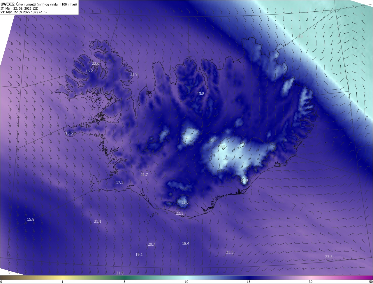Screen dimensions: 373x284
Task: Click the 23.5 value in the southeast
Action: pos(329,257)
